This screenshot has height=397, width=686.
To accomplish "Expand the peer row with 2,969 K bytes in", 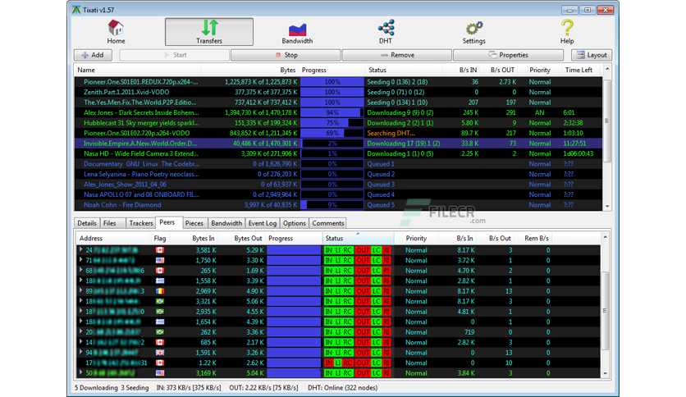I will point(80,290).
